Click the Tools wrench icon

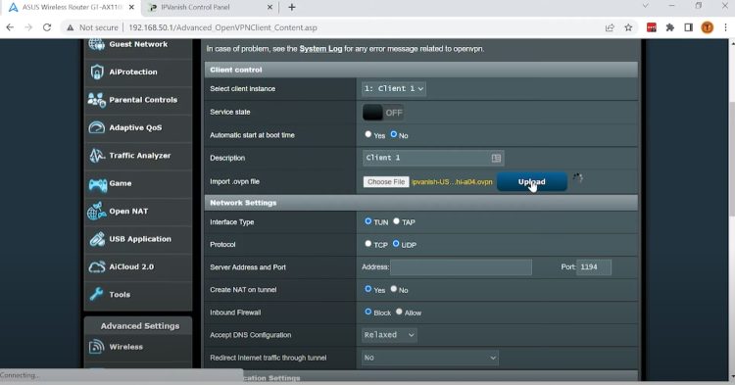(x=97, y=294)
